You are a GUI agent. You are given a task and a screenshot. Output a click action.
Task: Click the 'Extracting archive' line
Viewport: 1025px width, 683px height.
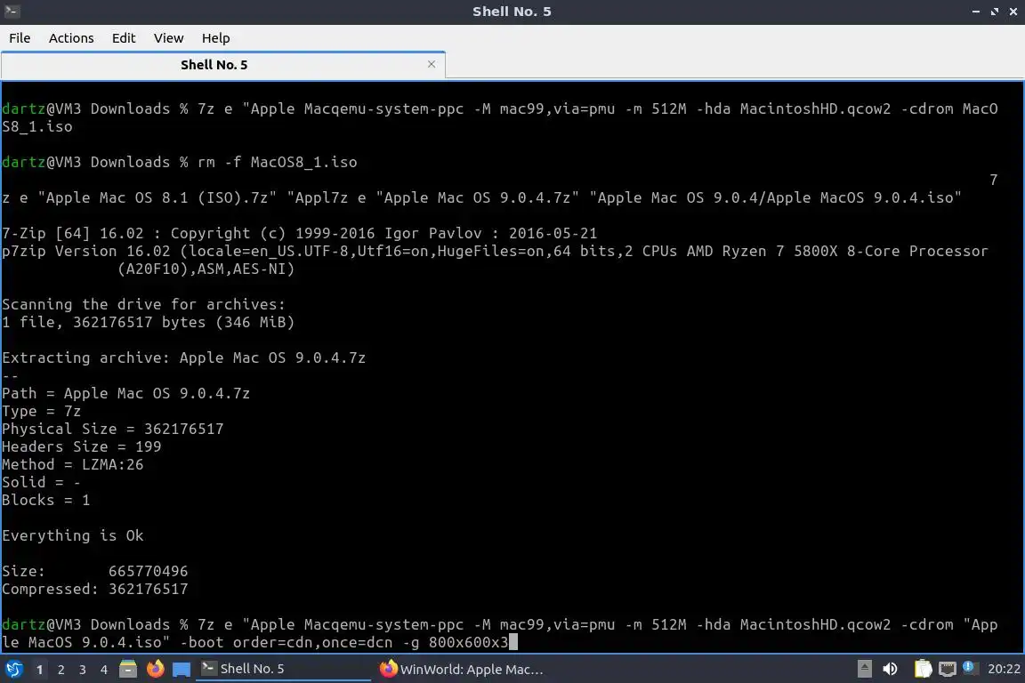pyautogui.click(x=183, y=358)
